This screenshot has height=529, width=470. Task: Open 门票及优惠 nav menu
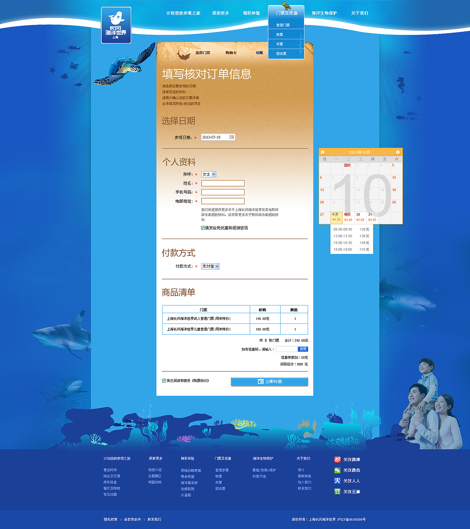pyautogui.click(x=287, y=13)
